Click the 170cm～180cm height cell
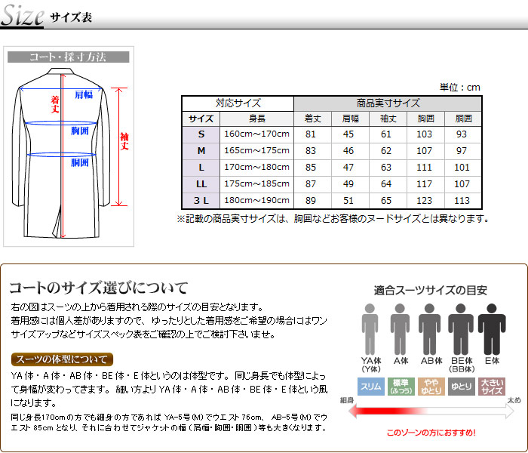 pos(257,167)
